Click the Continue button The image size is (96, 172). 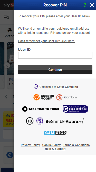click(55, 70)
